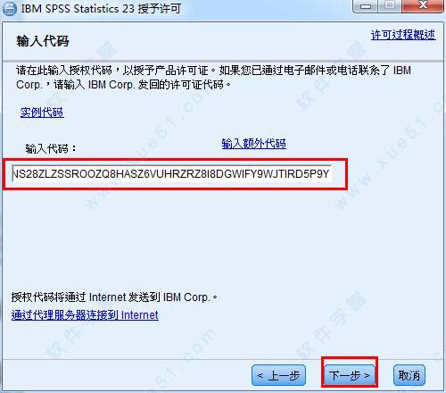Cancel the wizard with 取消 button
The image size is (446, 393).
[x=409, y=375]
